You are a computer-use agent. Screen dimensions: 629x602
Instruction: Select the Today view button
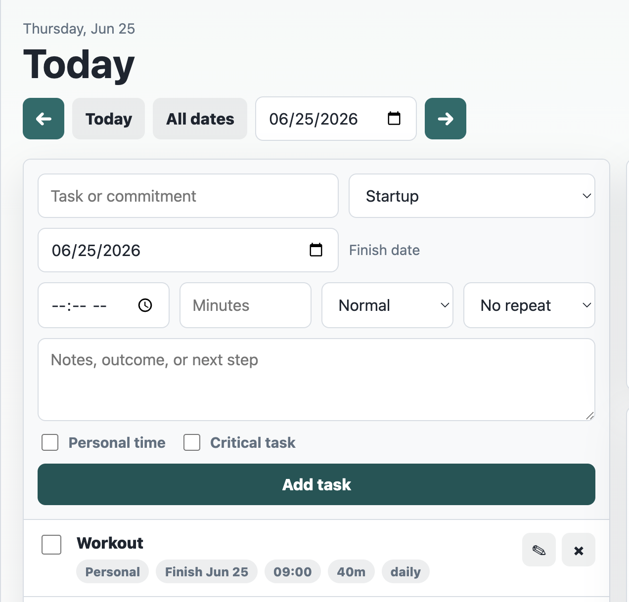coord(108,119)
